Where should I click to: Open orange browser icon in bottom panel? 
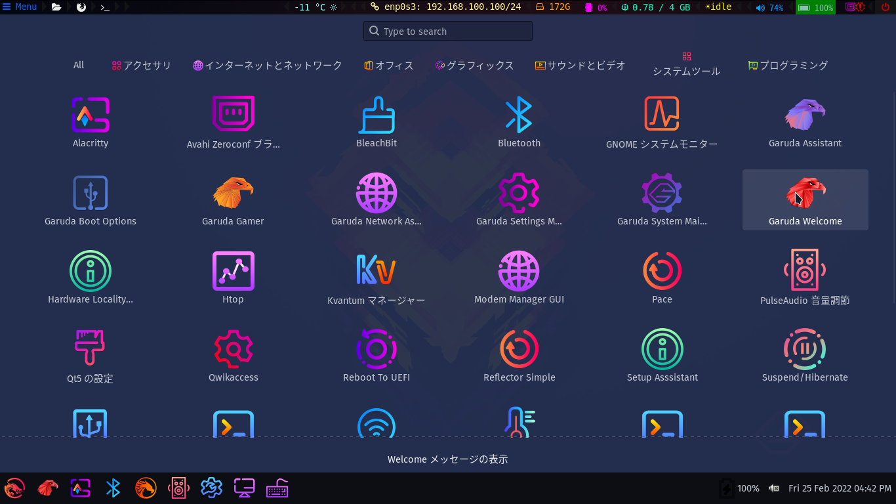tap(146, 488)
